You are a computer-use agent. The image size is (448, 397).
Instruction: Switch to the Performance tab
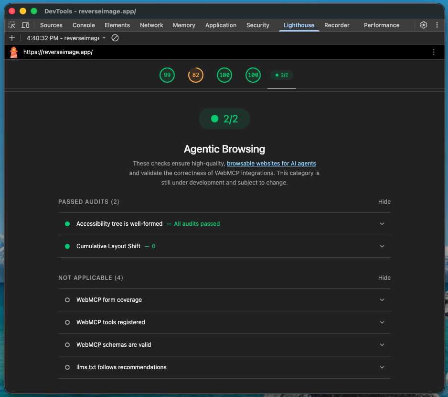coord(382,25)
